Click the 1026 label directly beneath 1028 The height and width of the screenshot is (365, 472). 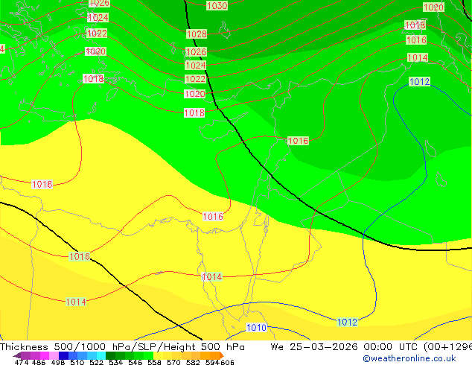click(197, 52)
